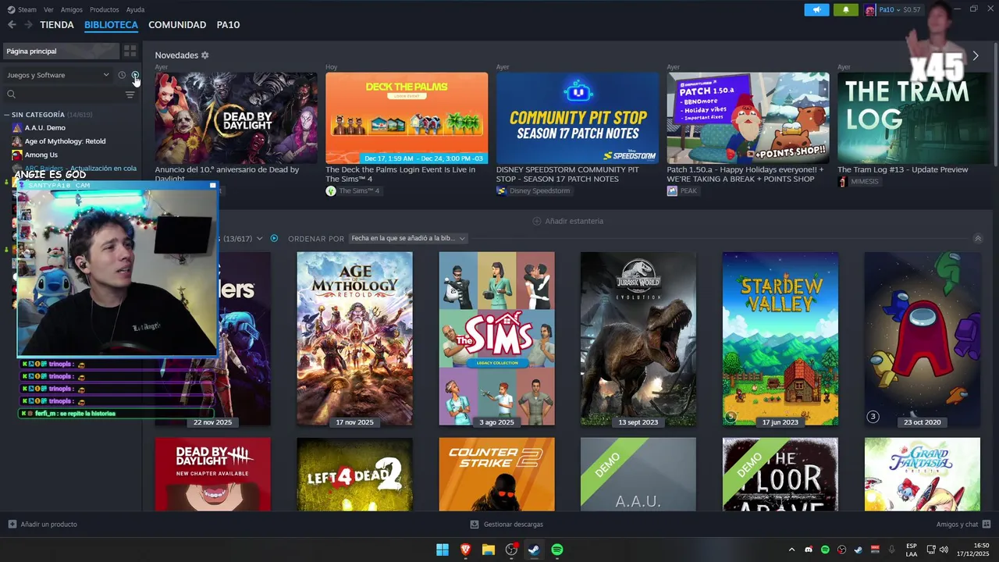Open advanced filter options icon
This screenshot has height=562, width=999.
click(130, 94)
